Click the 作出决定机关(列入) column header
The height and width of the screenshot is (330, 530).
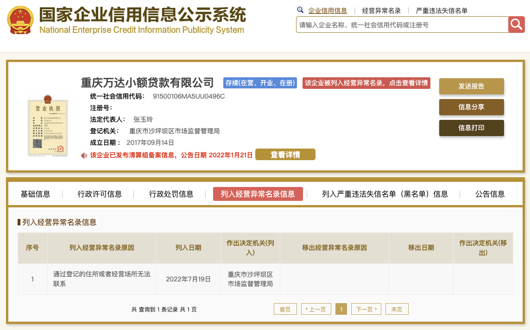pos(250,248)
